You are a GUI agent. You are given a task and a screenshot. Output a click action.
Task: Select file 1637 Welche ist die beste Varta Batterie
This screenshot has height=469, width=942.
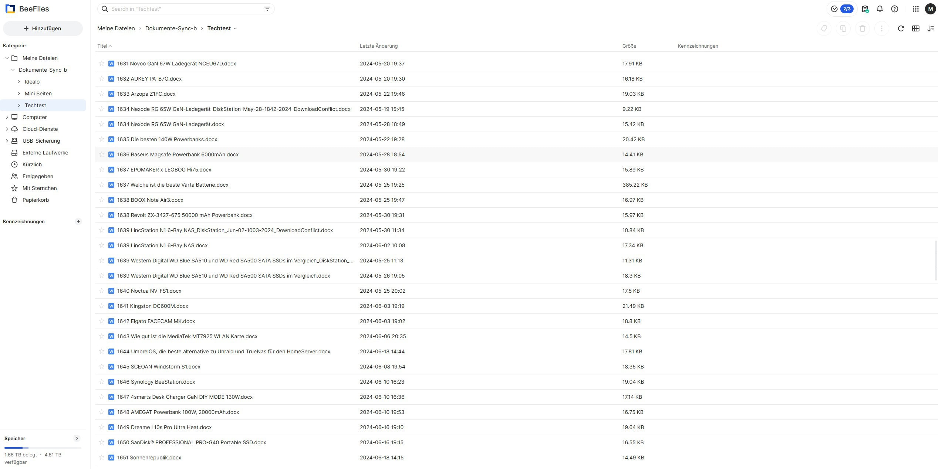click(516, 185)
